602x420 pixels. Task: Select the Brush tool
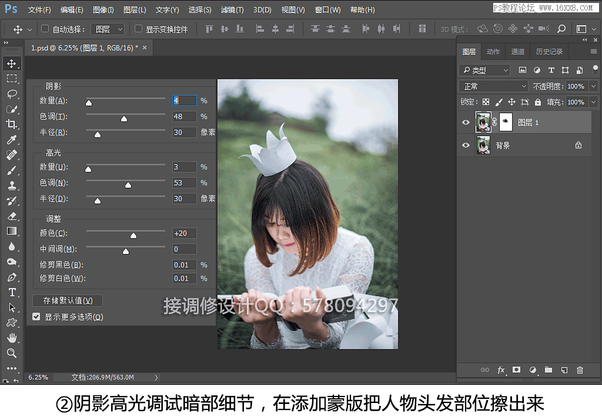(x=12, y=170)
